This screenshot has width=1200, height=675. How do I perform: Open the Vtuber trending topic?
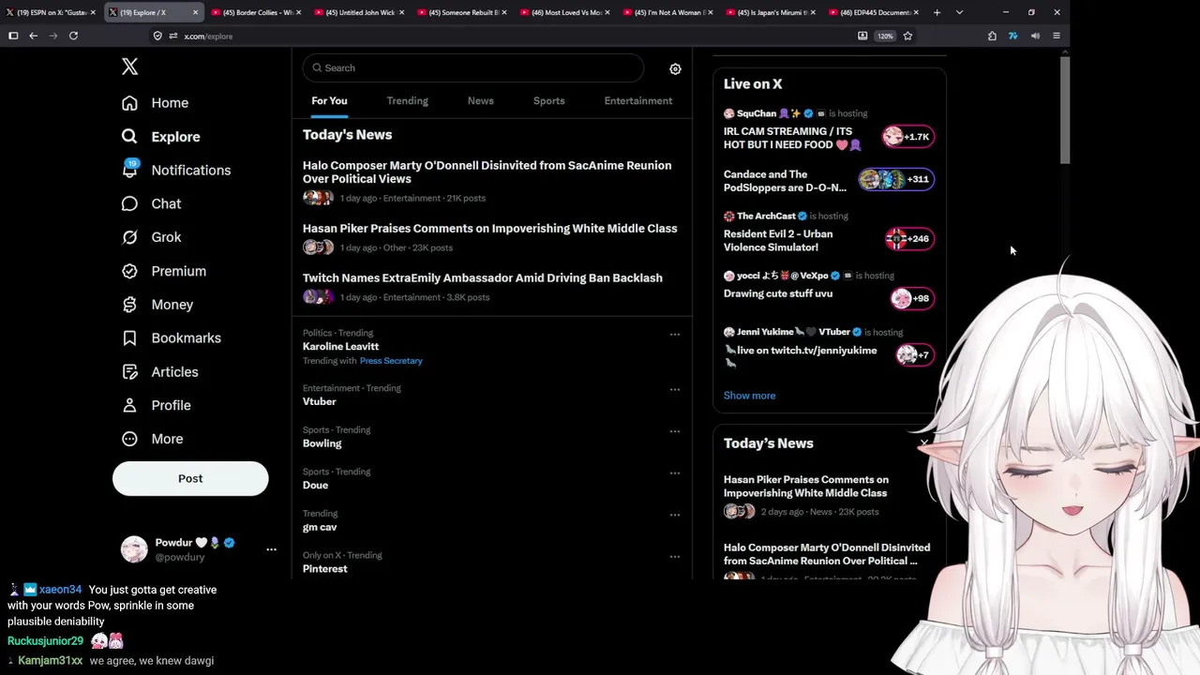(x=319, y=402)
